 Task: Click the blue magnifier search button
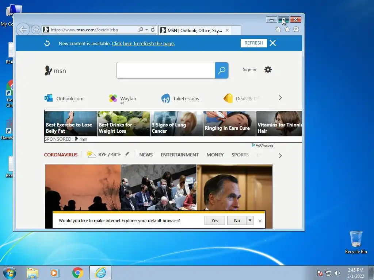tap(222, 70)
